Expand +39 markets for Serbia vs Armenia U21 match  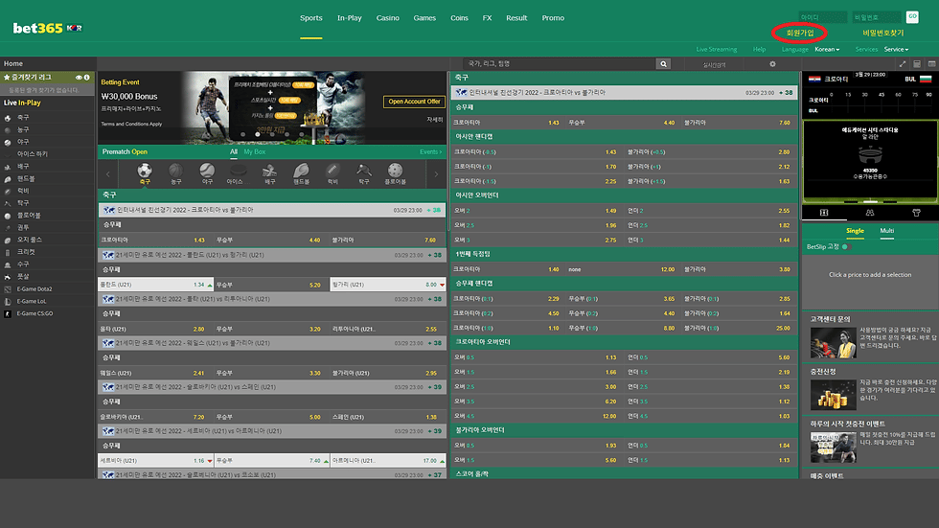435,431
